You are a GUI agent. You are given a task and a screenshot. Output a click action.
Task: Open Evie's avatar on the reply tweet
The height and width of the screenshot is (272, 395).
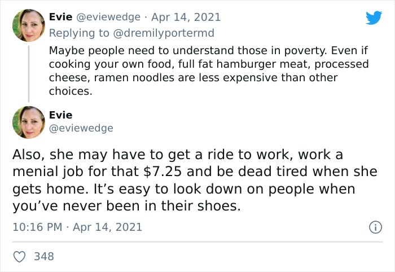point(29,25)
